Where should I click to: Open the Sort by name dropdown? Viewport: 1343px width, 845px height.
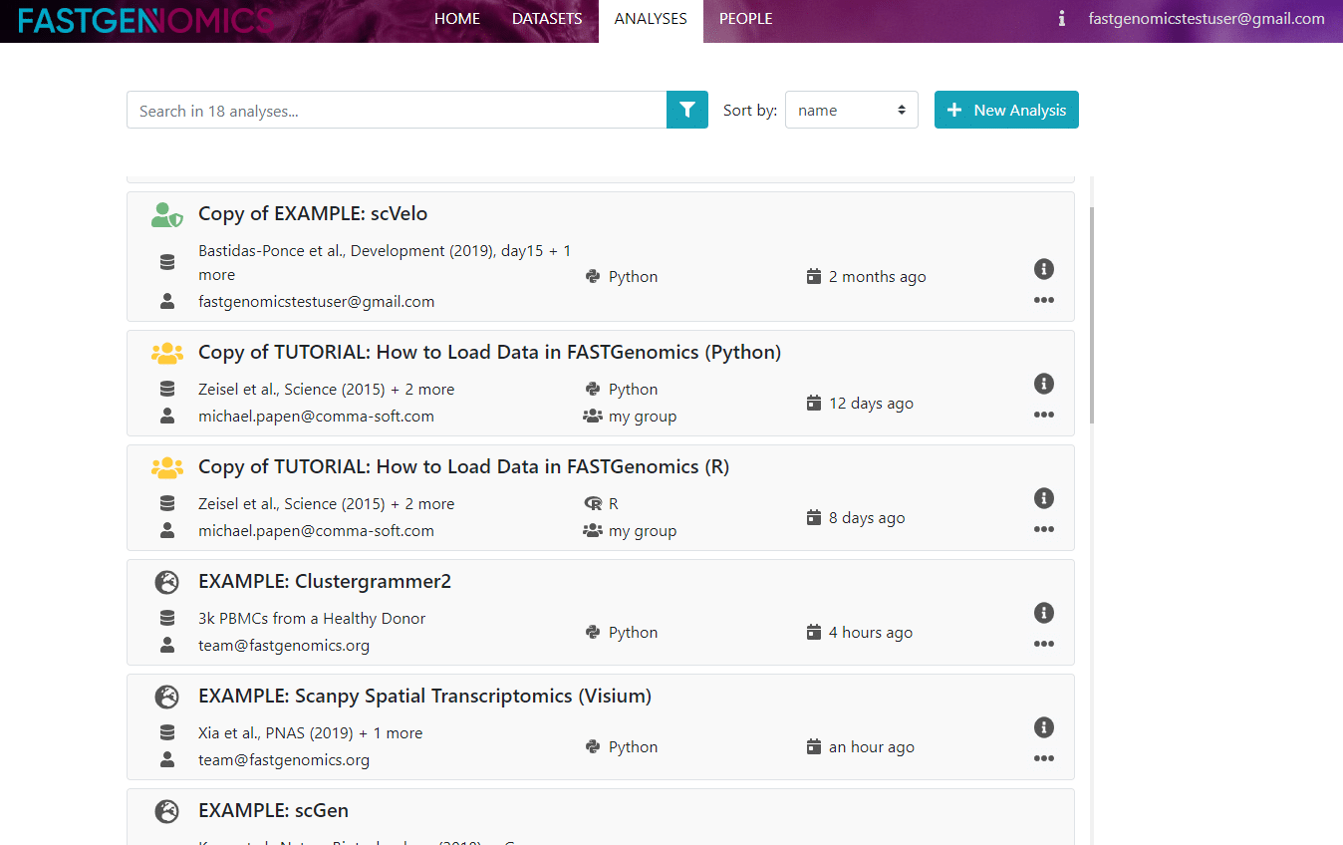click(852, 110)
